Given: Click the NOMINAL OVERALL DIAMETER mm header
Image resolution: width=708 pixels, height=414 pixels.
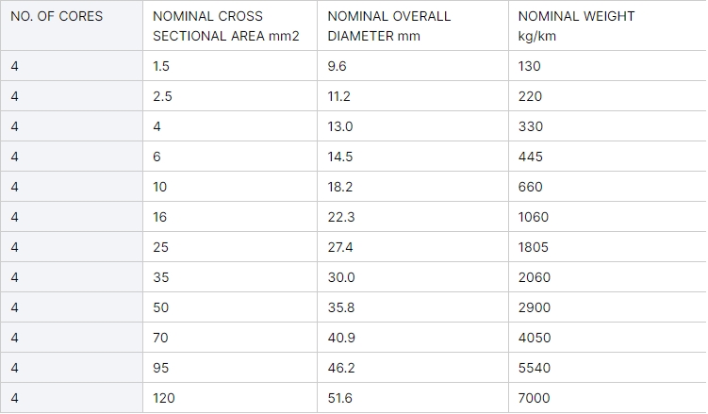Looking at the screenshot, I should point(413,25).
